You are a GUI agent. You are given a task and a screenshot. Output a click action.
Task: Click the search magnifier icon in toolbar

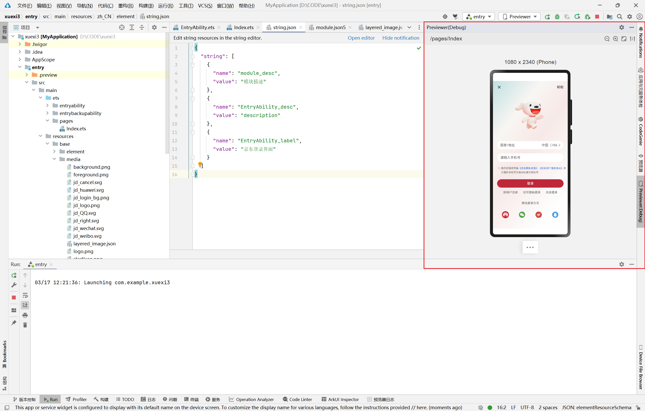coord(619,17)
